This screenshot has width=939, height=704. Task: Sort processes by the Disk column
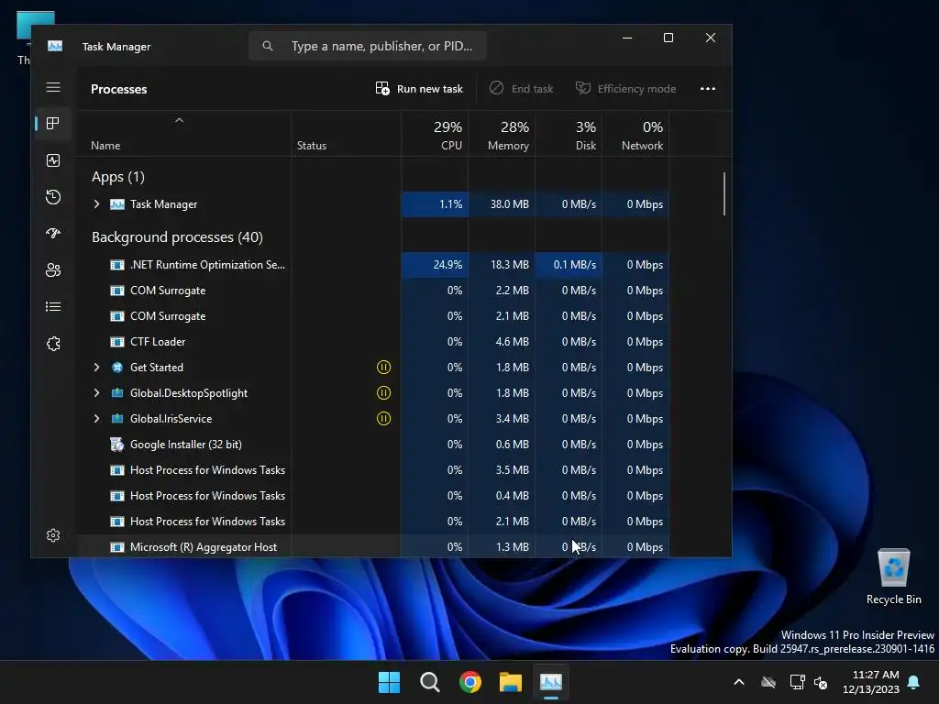569,135
